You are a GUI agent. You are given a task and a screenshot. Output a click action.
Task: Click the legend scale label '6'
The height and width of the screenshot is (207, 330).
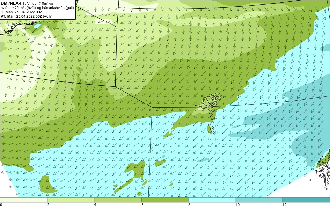click(x=143, y=205)
